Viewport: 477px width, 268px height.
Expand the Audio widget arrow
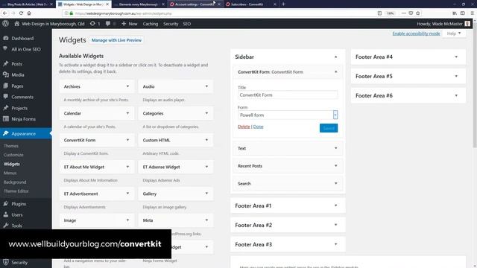coord(206,86)
